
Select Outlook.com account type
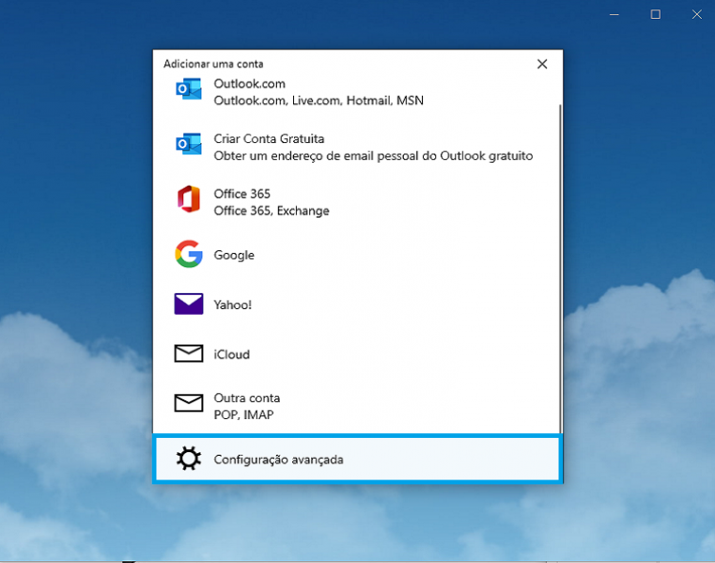249,84
